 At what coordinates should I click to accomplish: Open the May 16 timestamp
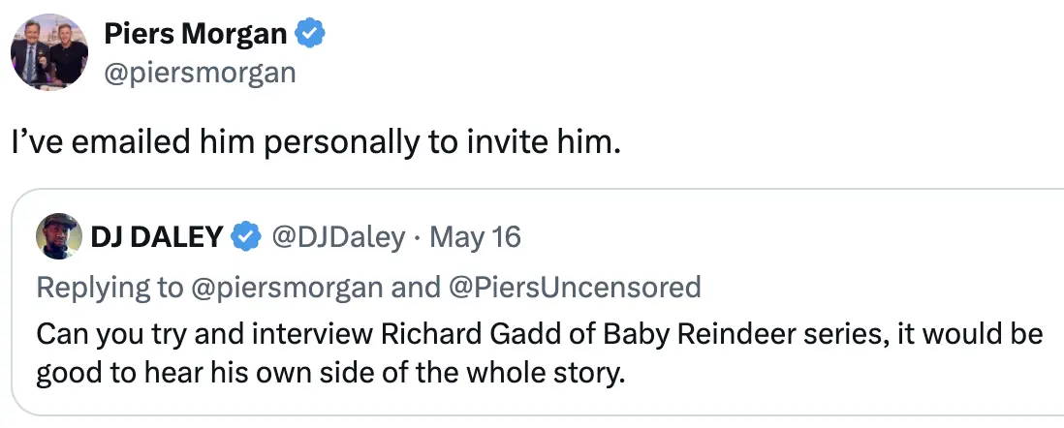pyautogui.click(x=475, y=236)
